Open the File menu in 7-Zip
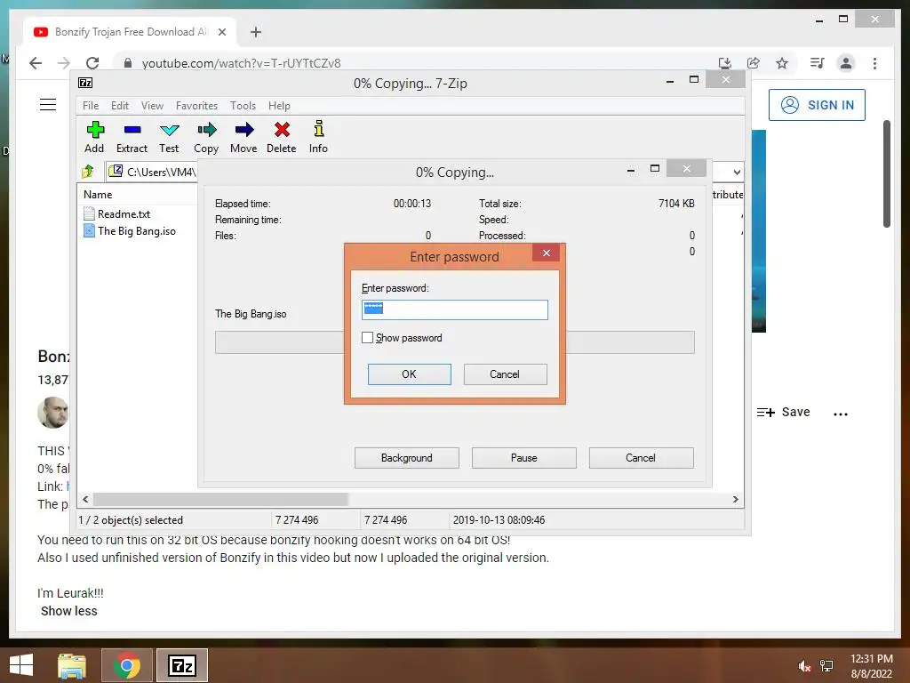The height and width of the screenshot is (683, 910). pyautogui.click(x=91, y=106)
